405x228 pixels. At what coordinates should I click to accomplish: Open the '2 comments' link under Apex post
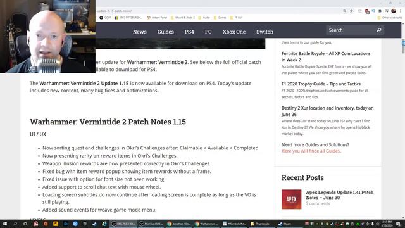pyautogui.click(x=318, y=203)
